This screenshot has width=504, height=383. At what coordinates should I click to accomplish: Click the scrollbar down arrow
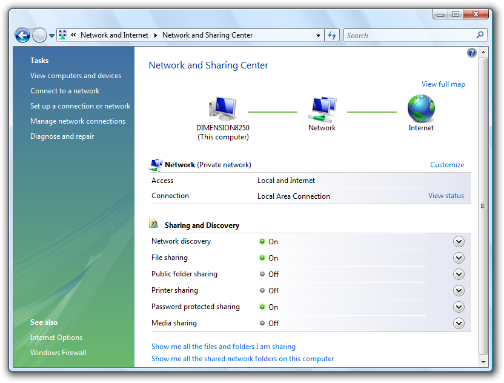click(483, 362)
